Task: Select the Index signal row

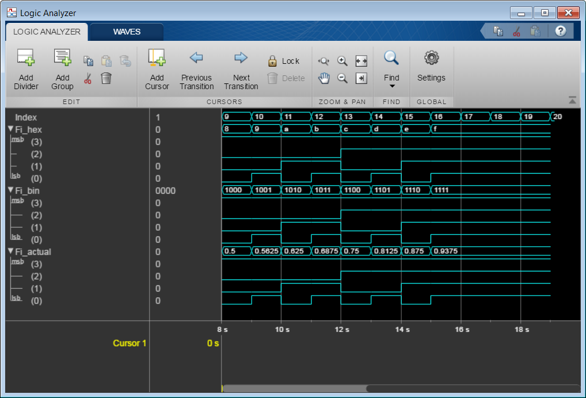Action: tap(26, 117)
